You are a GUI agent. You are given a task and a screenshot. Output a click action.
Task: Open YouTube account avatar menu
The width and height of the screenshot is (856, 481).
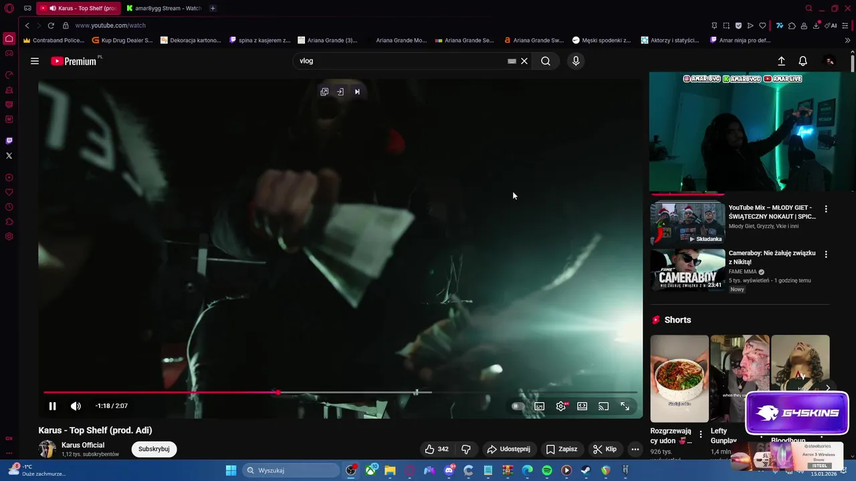click(x=829, y=61)
